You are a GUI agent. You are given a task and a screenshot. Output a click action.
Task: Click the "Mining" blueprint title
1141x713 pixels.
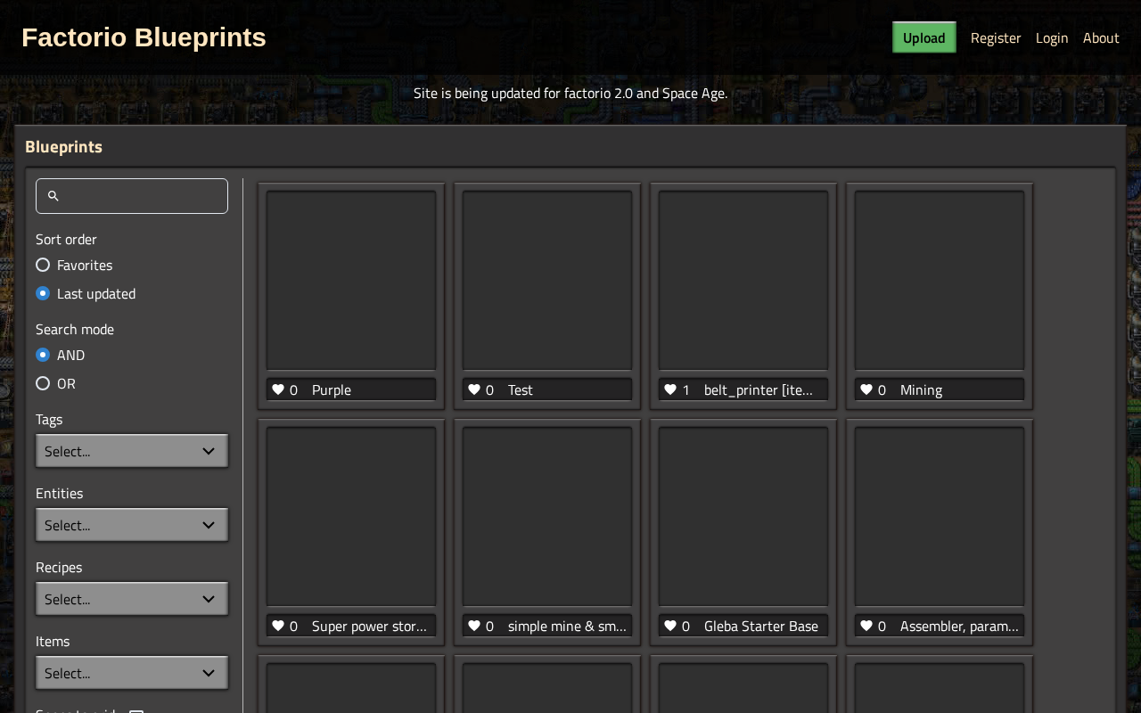coord(921,389)
